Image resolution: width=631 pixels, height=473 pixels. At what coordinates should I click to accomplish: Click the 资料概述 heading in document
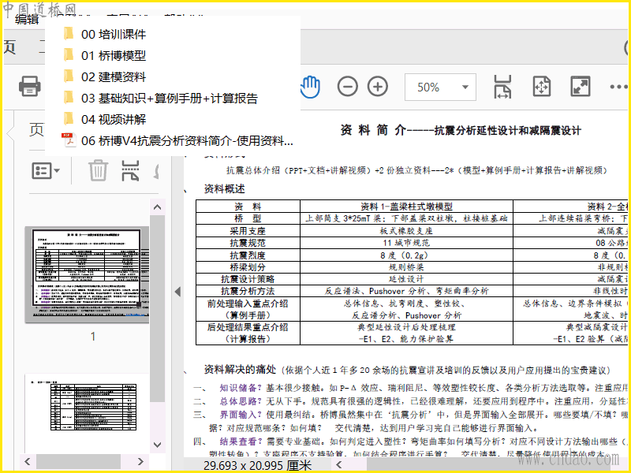(224, 189)
